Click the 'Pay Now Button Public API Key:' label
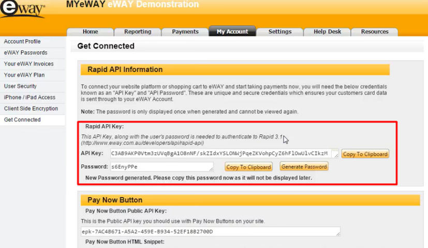The width and height of the screenshot is (428, 248). 126,211
